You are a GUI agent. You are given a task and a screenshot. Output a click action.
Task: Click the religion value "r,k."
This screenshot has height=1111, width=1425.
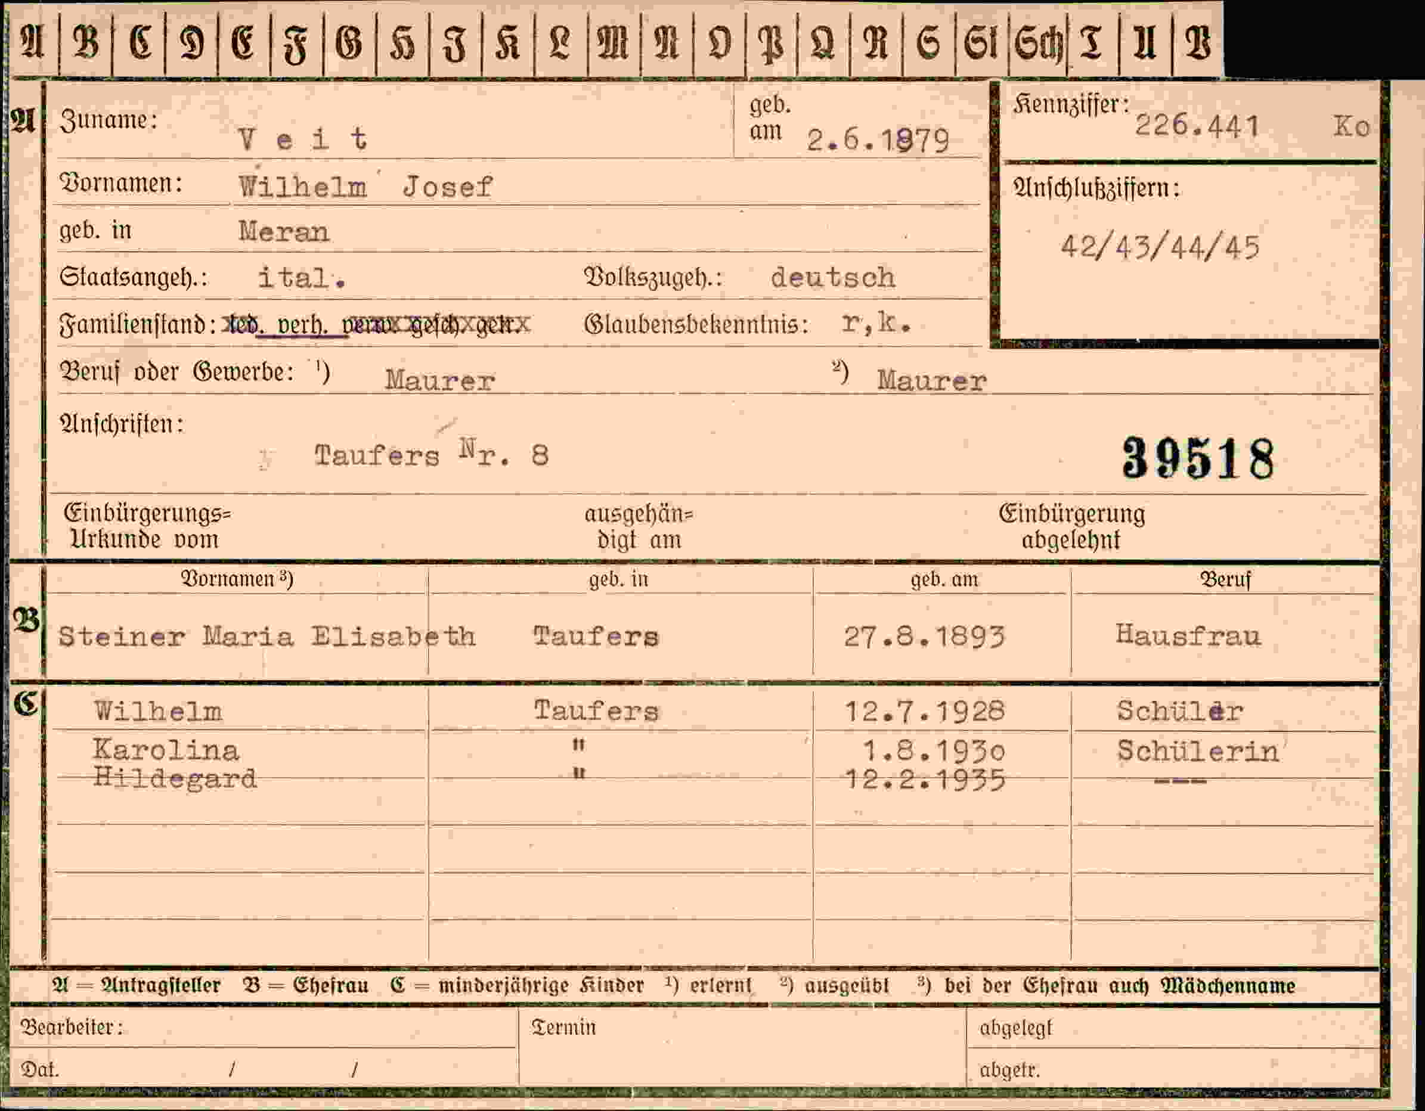click(876, 323)
